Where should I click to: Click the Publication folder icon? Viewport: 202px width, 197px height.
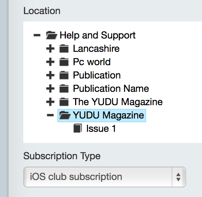pyautogui.click(x=64, y=75)
